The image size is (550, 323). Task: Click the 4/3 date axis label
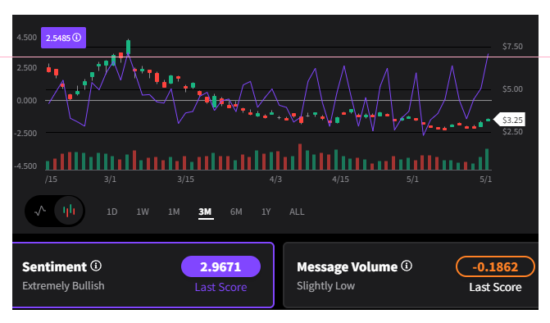(x=275, y=180)
